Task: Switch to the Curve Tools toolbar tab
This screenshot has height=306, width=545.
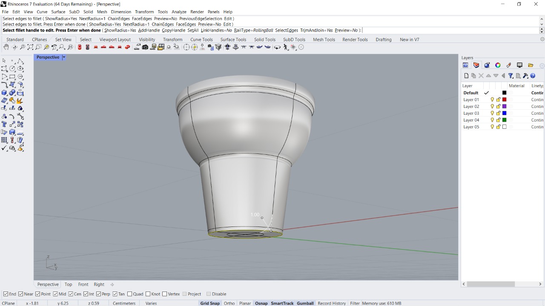Action: (201, 40)
